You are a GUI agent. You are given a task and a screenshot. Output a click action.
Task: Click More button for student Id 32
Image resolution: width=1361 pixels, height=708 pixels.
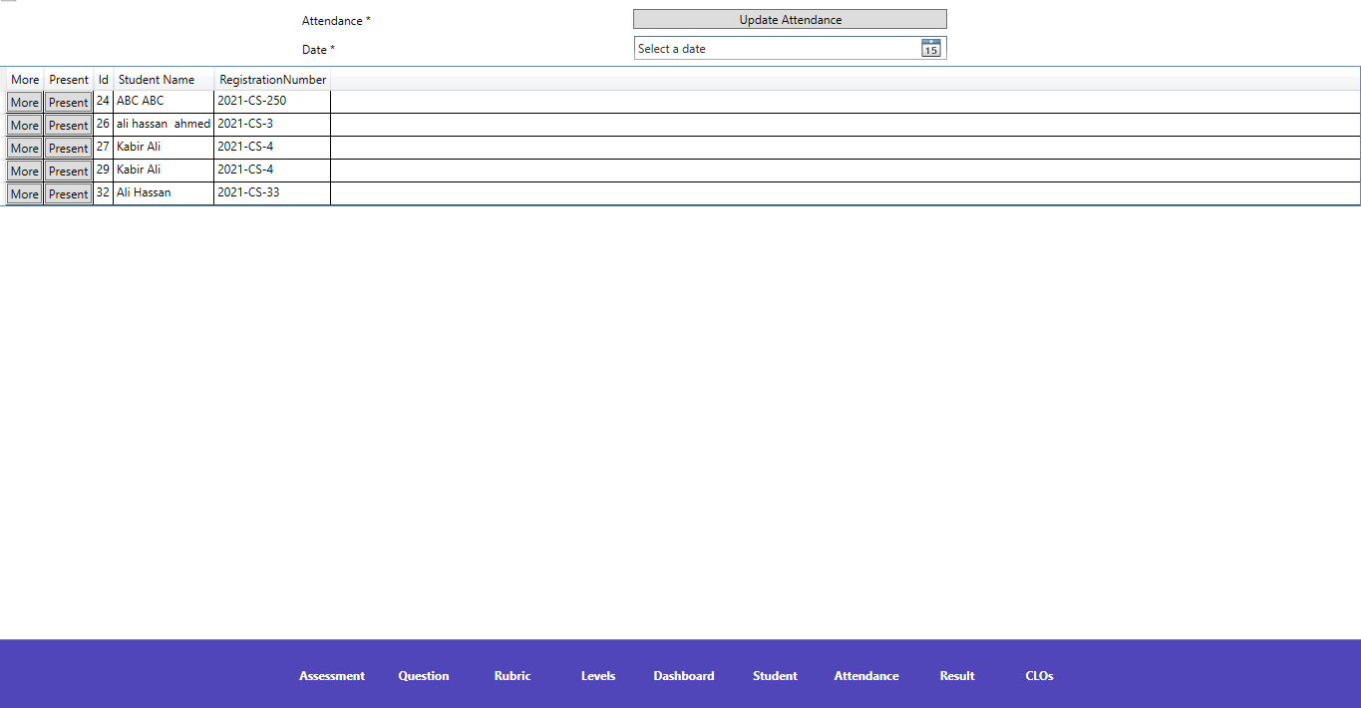[25, 194]
